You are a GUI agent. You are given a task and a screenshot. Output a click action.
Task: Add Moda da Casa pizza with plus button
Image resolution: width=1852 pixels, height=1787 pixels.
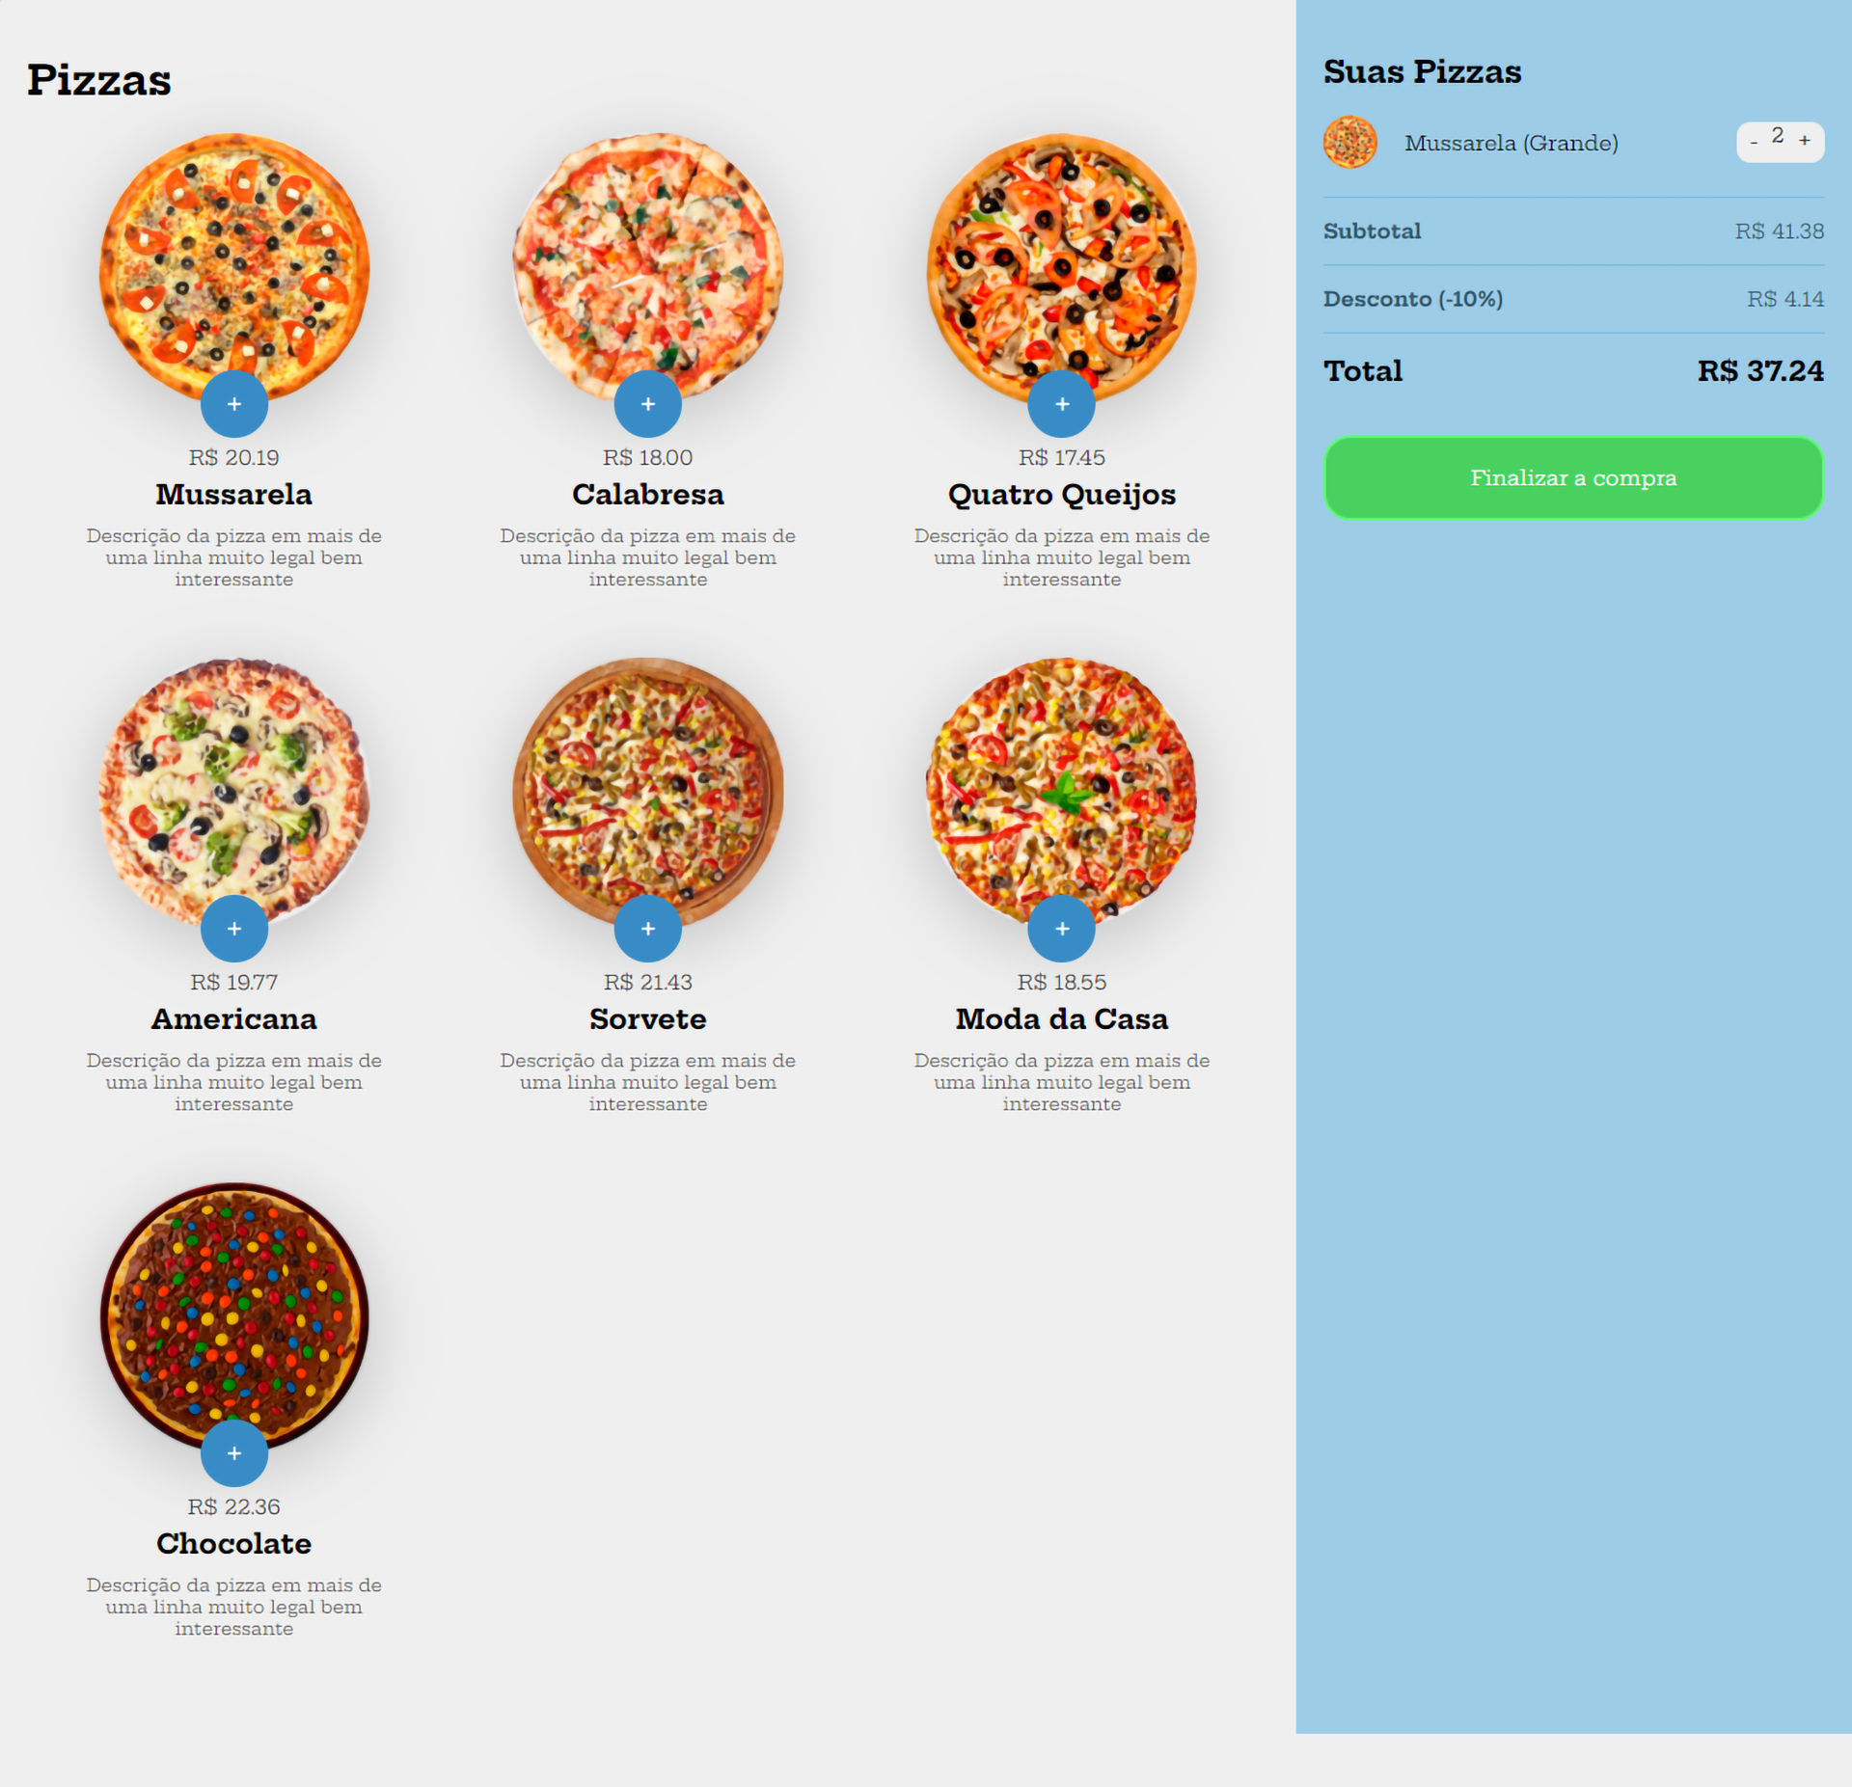click(1062, 929)
